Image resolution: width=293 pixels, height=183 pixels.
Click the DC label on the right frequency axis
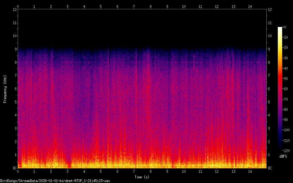(x=270, y=168)
